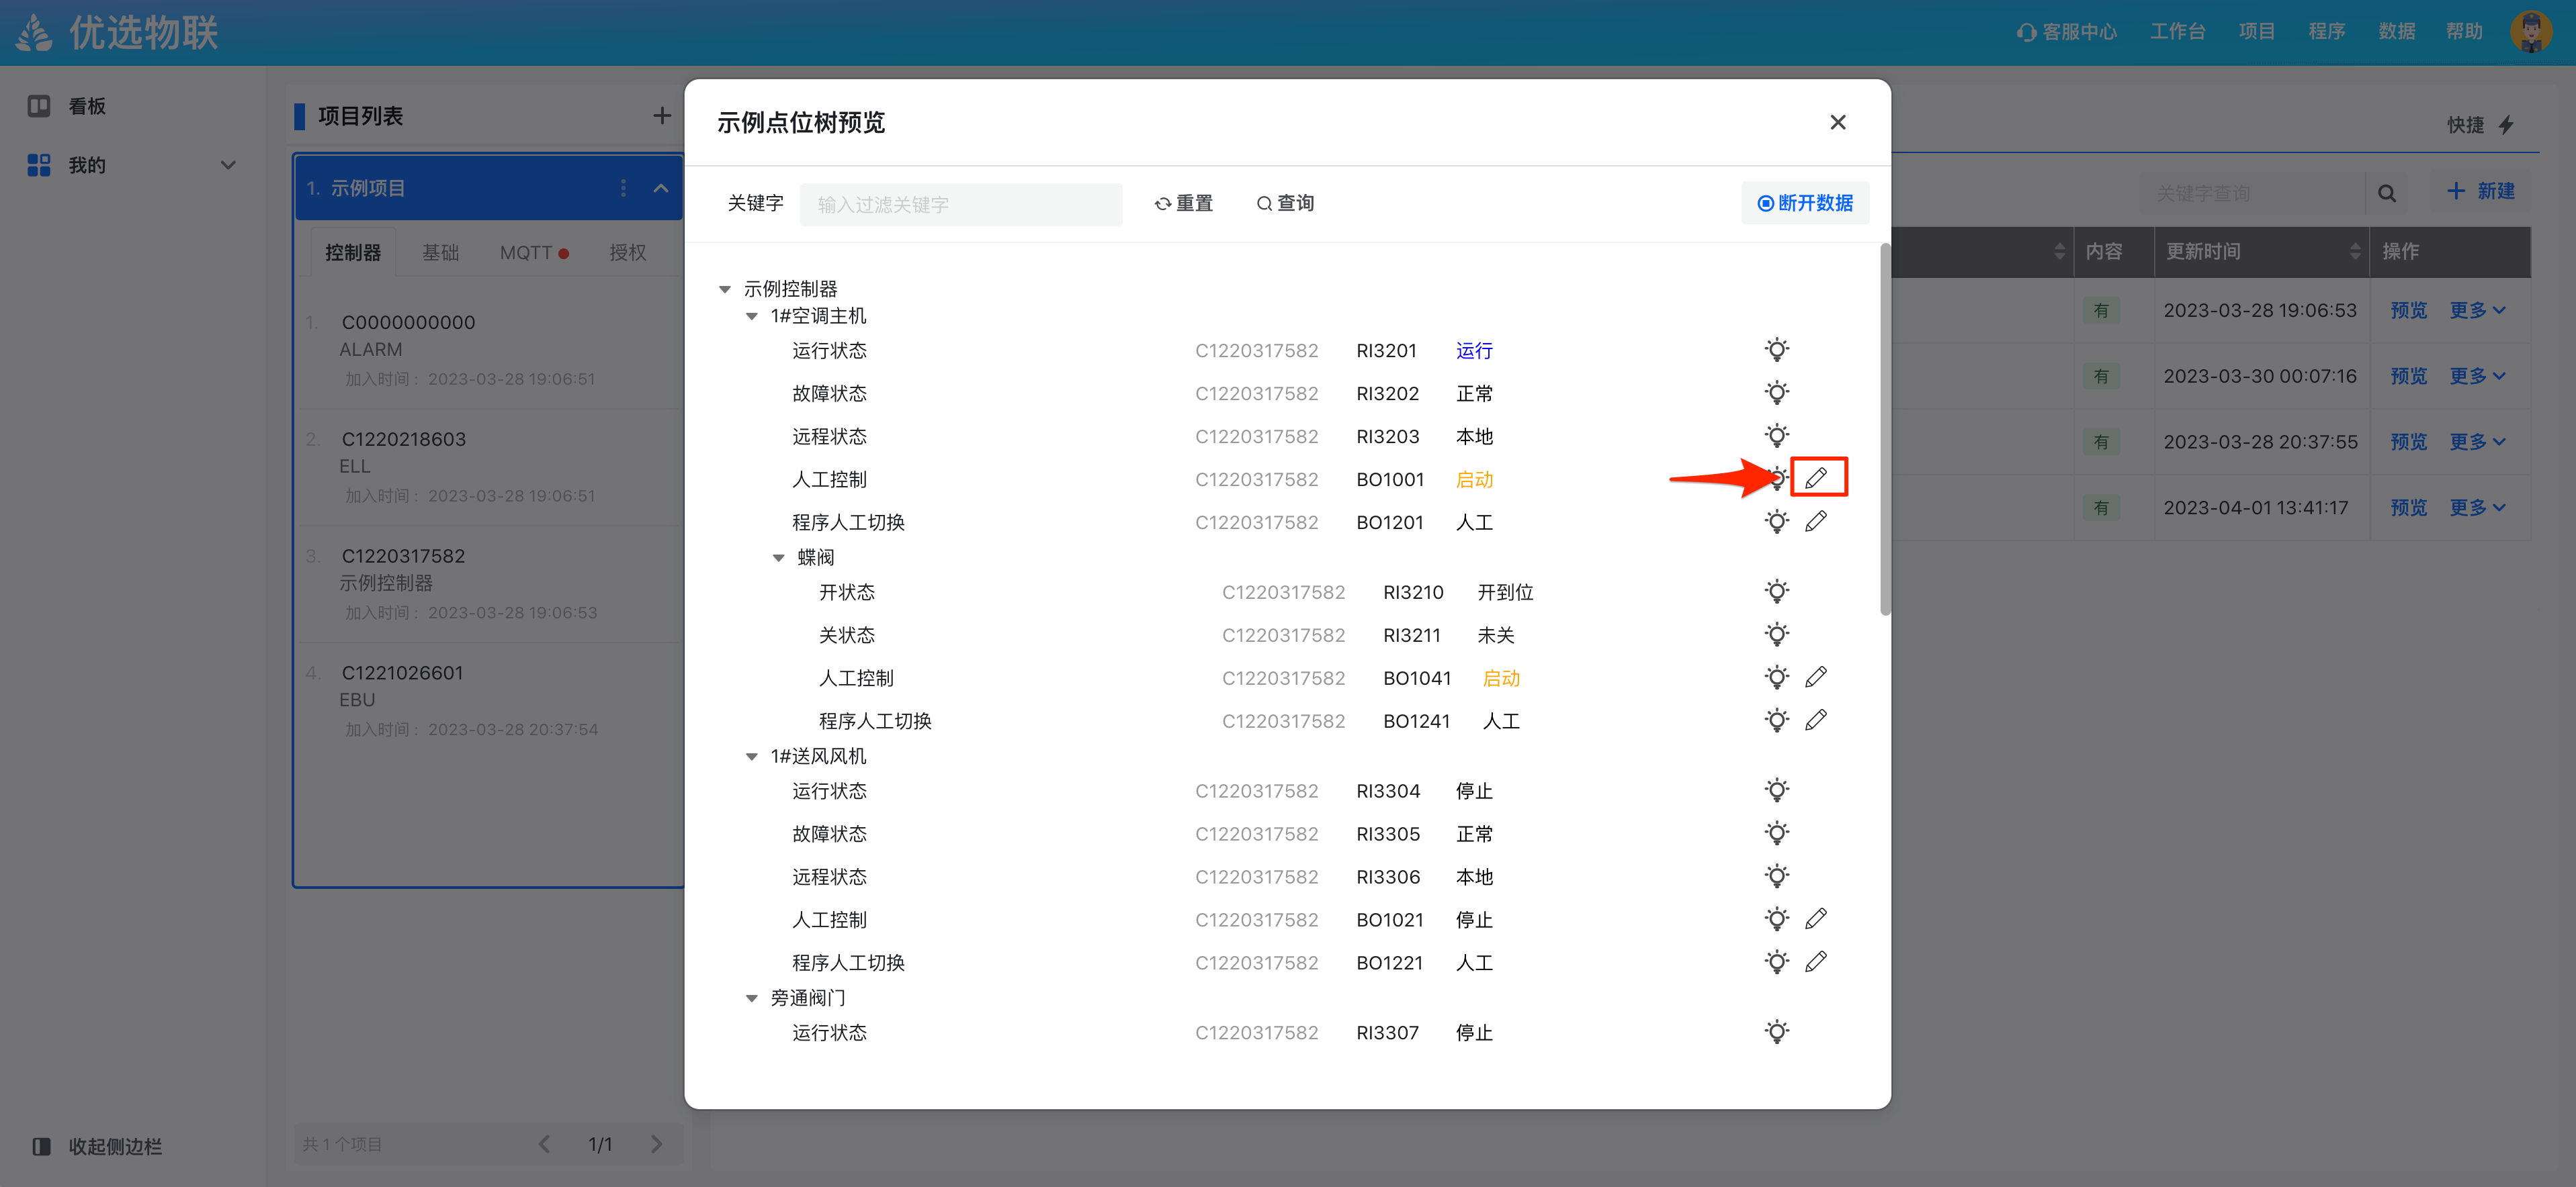This screenshot has height=1187, width=2576.
Task: Select controller C0000000000 ALARM
Action: [x=489, y=350]
